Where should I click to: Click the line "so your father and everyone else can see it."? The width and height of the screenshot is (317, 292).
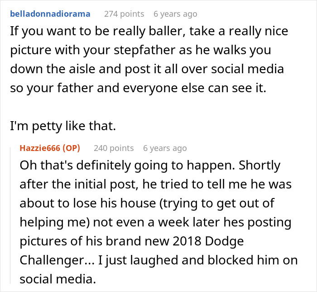click(x=138, y=89)
